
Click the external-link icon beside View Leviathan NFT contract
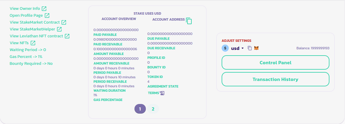[67, 36]
